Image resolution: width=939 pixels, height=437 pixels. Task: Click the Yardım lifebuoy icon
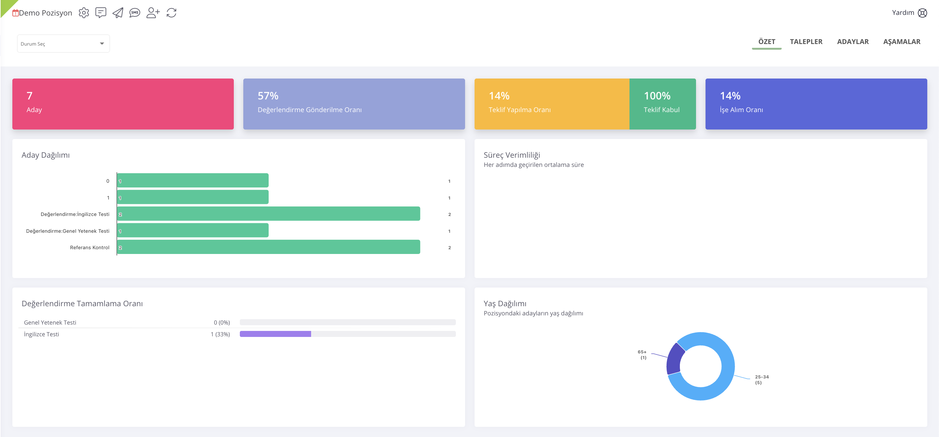[922, 13]
